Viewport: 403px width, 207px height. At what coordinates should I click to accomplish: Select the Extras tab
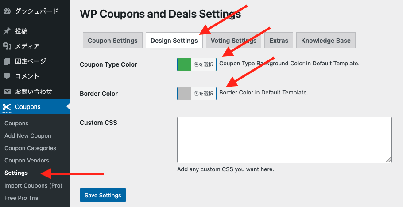click(279, 40)
